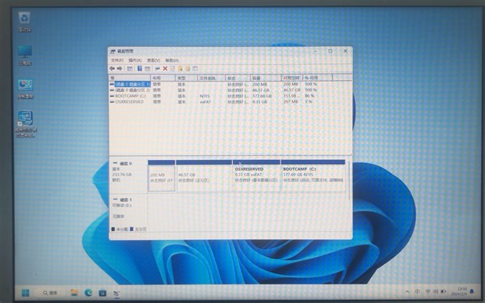
Task: Open File Explorer from the taskbar
Action: [74, 292]
